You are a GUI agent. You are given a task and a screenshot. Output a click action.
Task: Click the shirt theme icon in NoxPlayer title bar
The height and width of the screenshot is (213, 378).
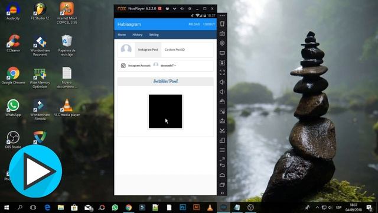(167, 8)
